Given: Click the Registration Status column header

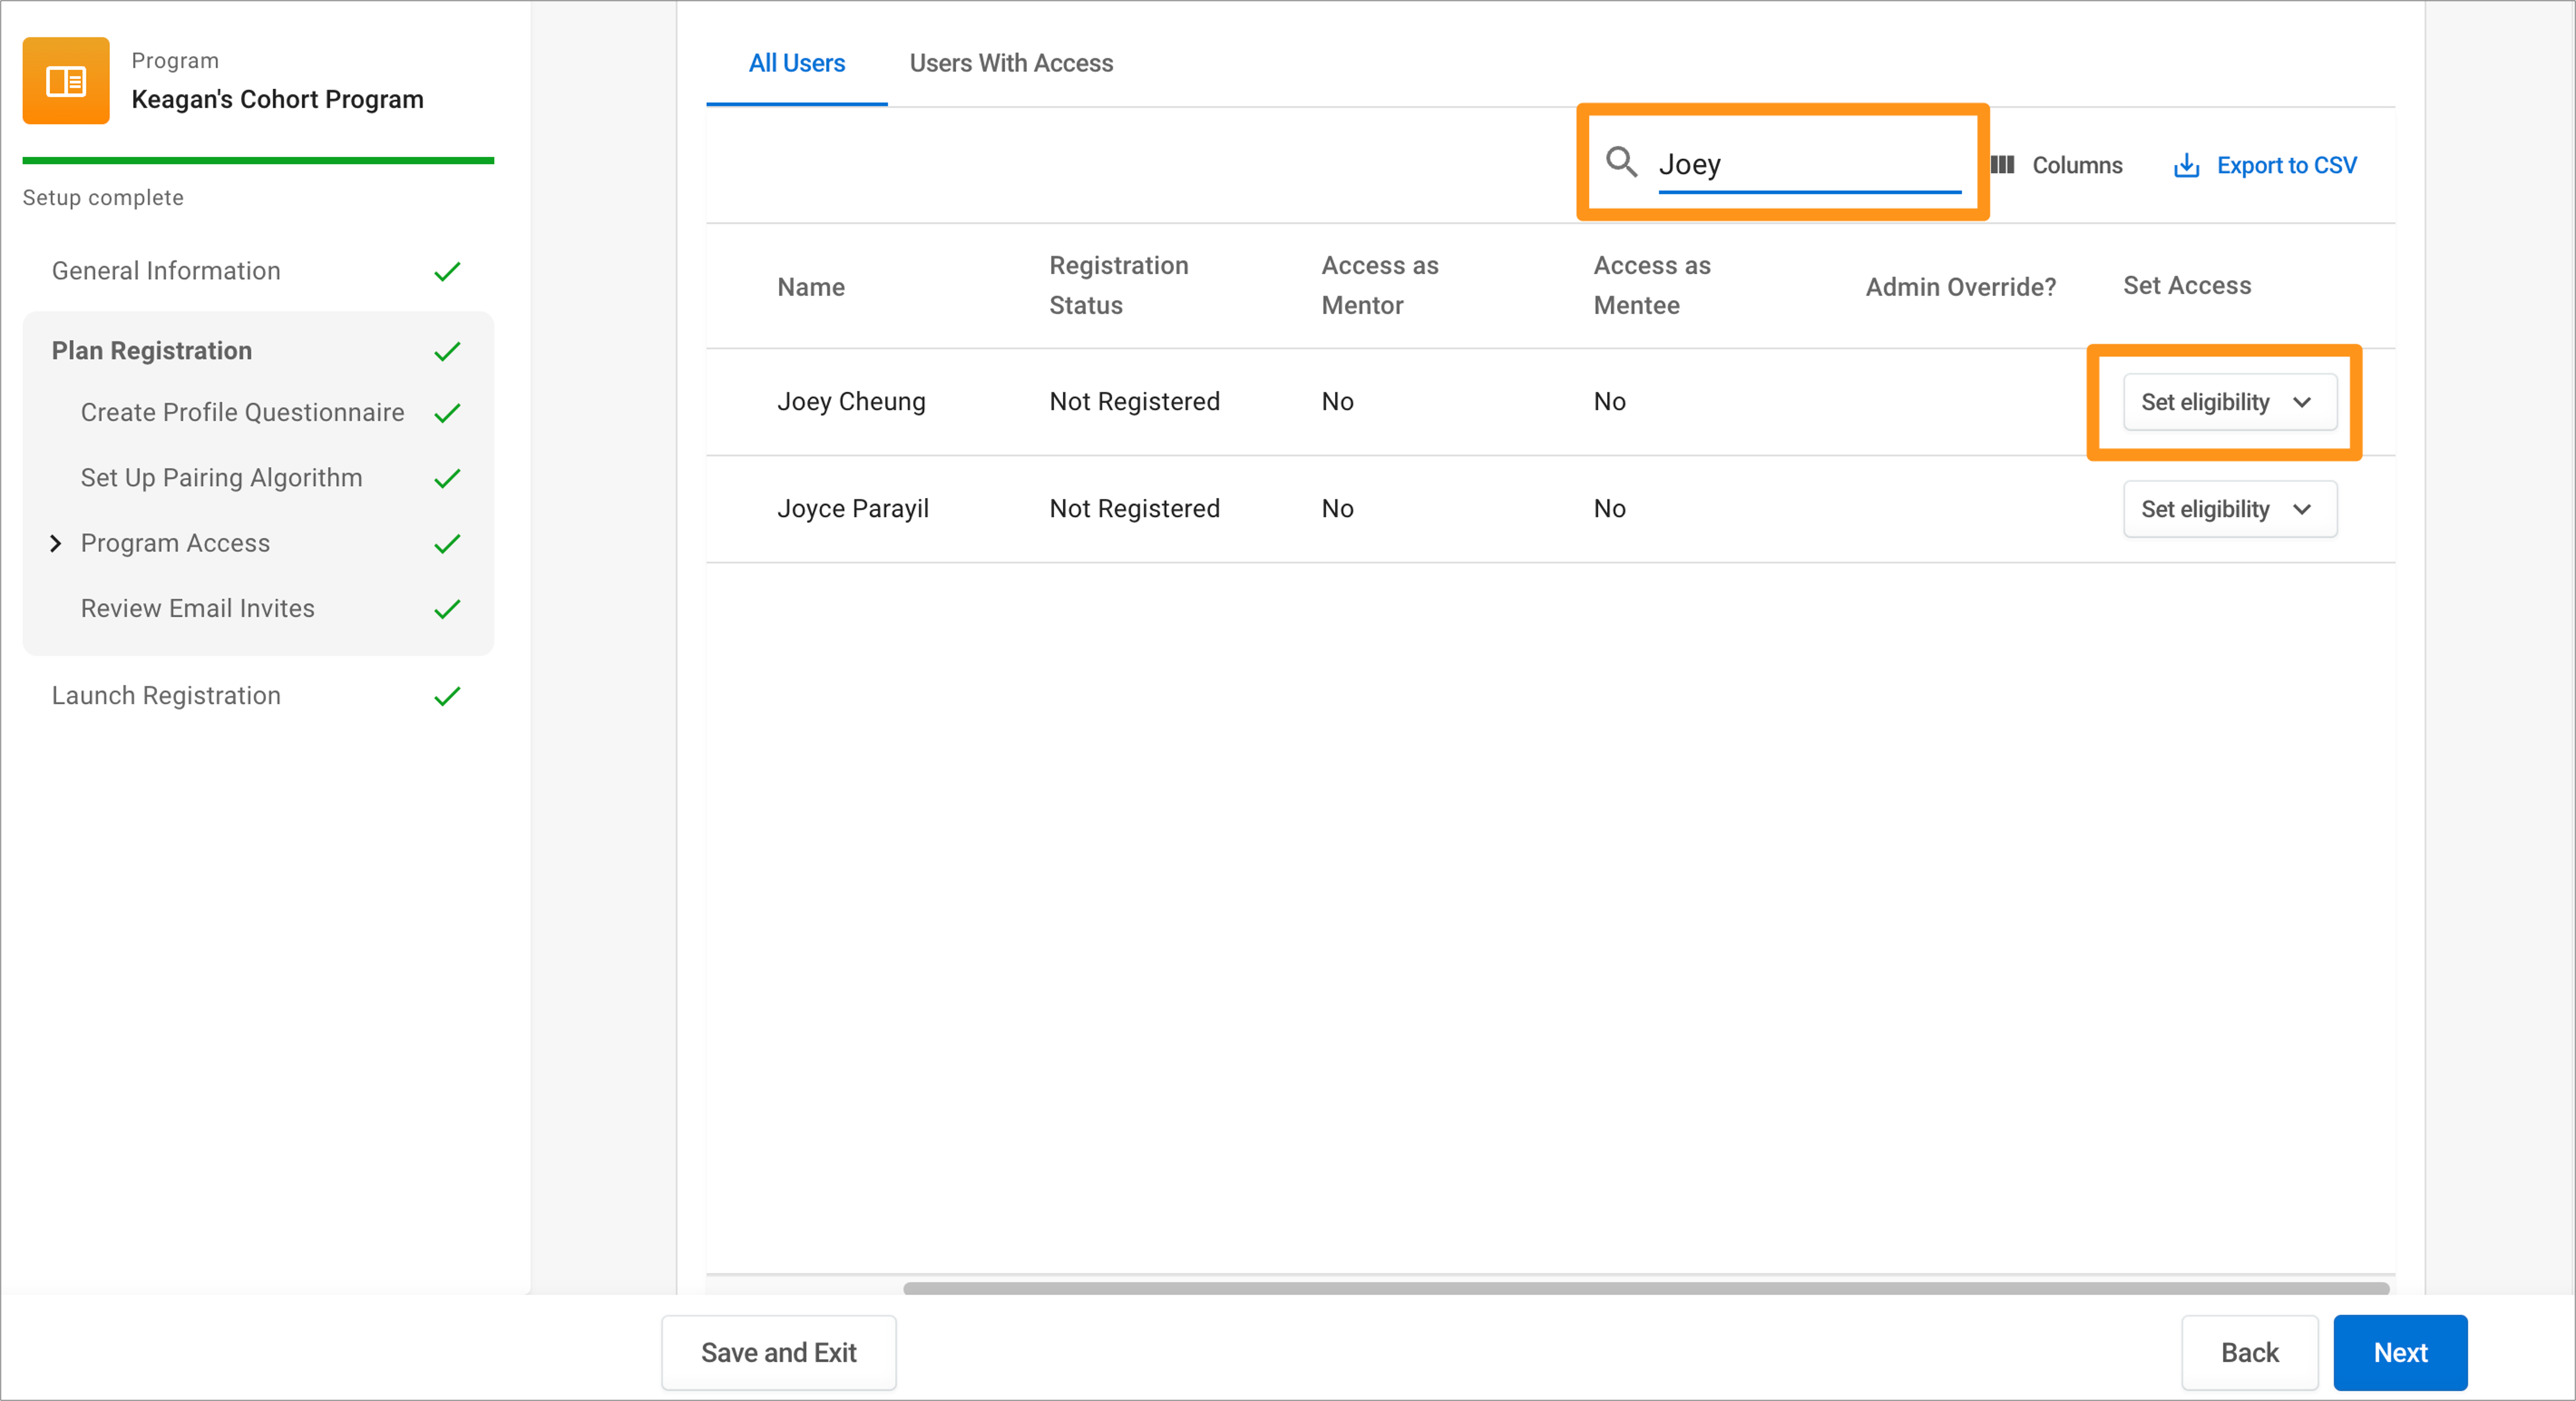Looking at the screenshot, I should 1118,285.
